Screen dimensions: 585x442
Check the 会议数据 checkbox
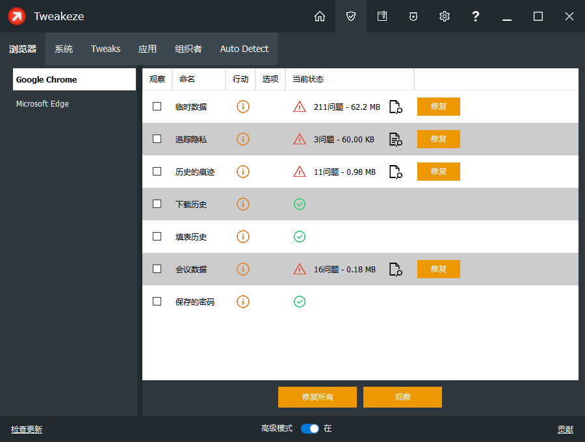(157, 268)
